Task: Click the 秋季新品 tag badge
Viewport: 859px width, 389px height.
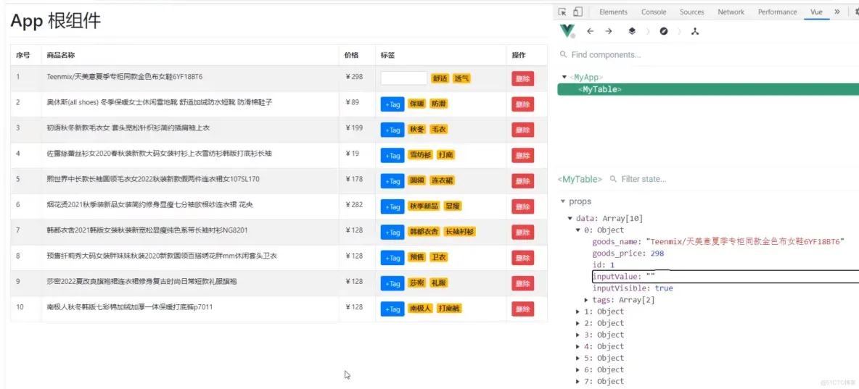Action: pos(424,206)
